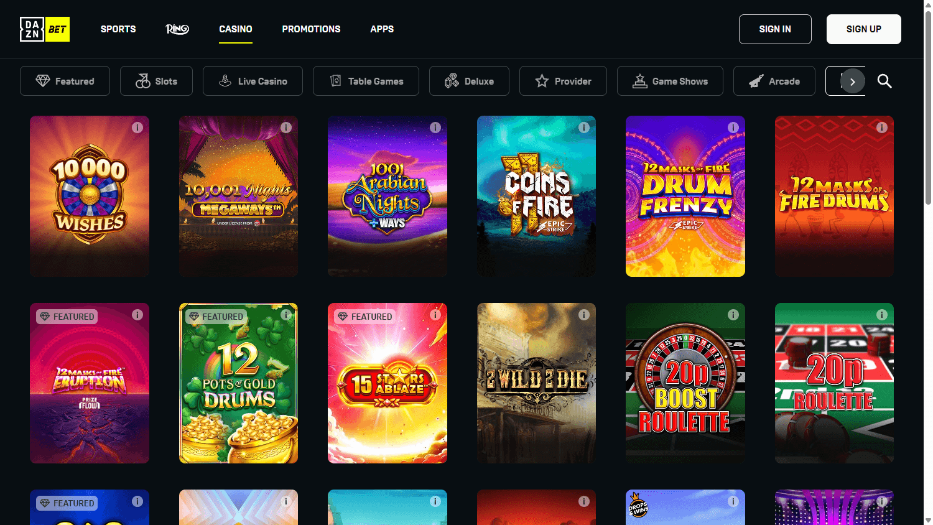Open info icon on 12 Pots of Gold Drums
This screenshot has width=933, height=525.
(286, 315)
